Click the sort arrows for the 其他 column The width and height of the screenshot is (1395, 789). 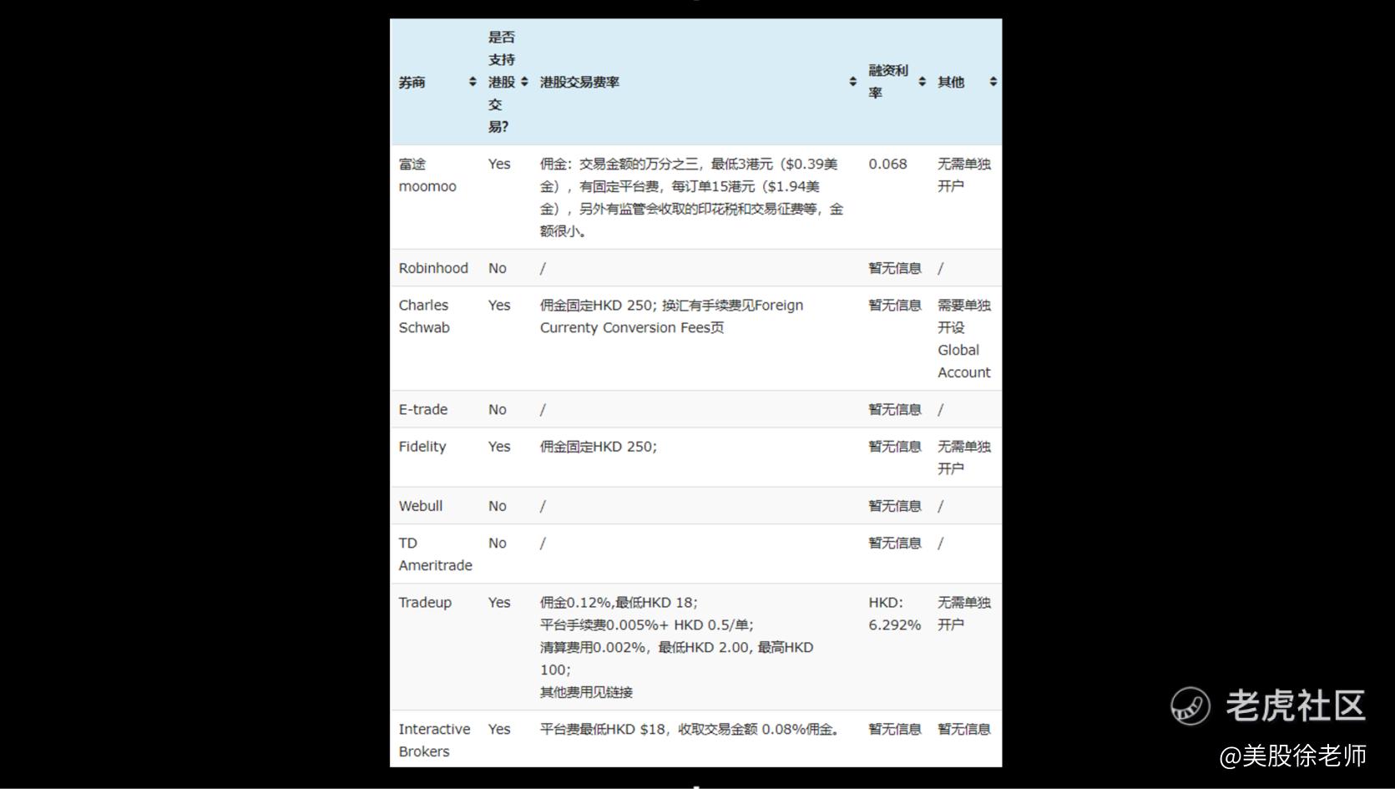[993, 82]
